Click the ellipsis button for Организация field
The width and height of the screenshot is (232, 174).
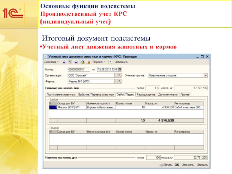point(116,75)
